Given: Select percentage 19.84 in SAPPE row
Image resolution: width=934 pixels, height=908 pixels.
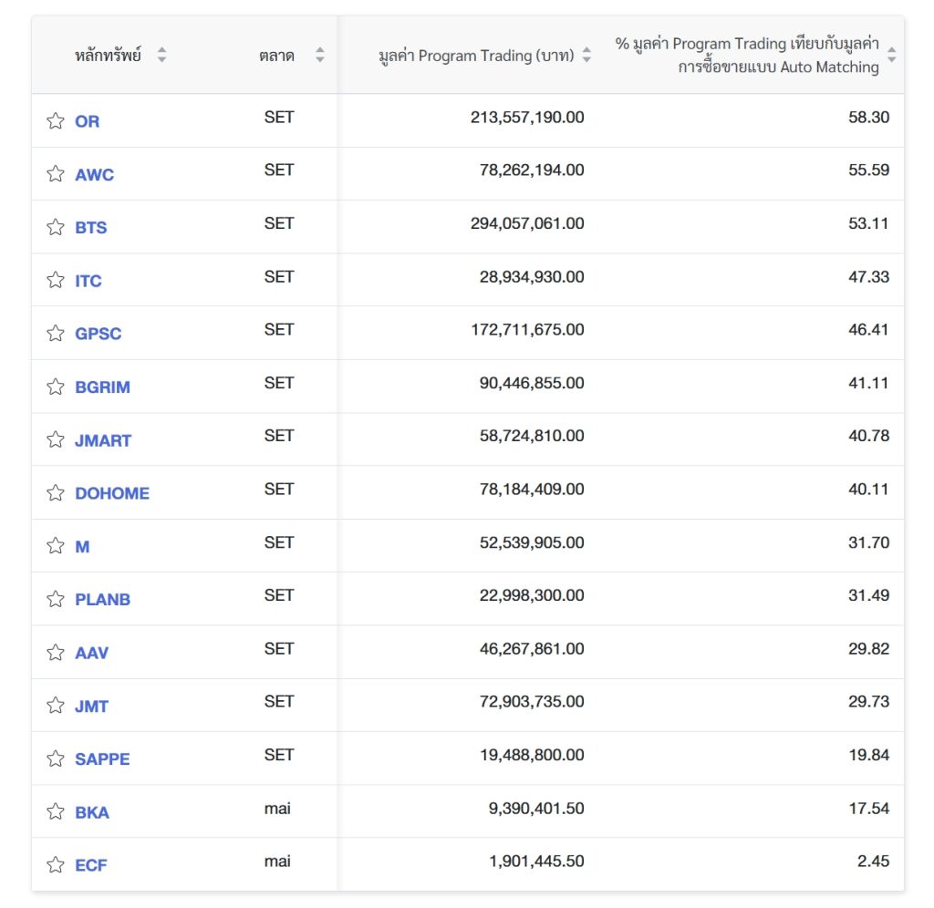Looking at the screenshot, I should (868, 755).
